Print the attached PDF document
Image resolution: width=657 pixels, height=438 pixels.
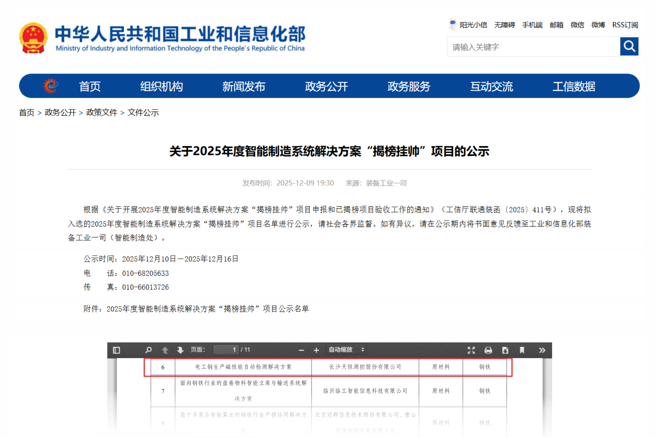488,350
